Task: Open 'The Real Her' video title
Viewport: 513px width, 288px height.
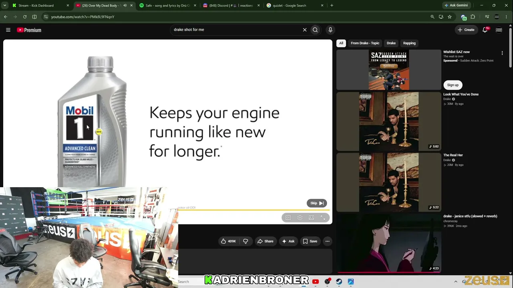Action: pos(453,155)
